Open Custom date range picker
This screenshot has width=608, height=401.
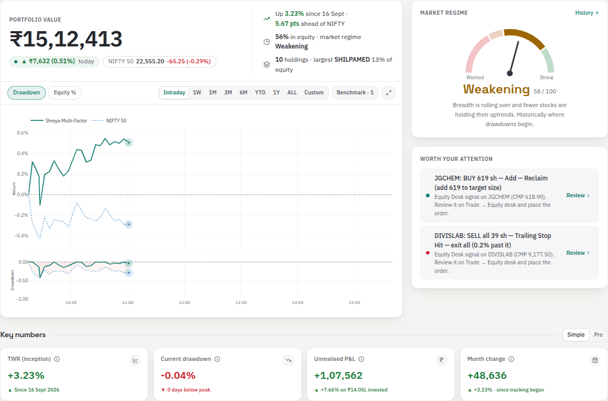click(x=313, y=93)
